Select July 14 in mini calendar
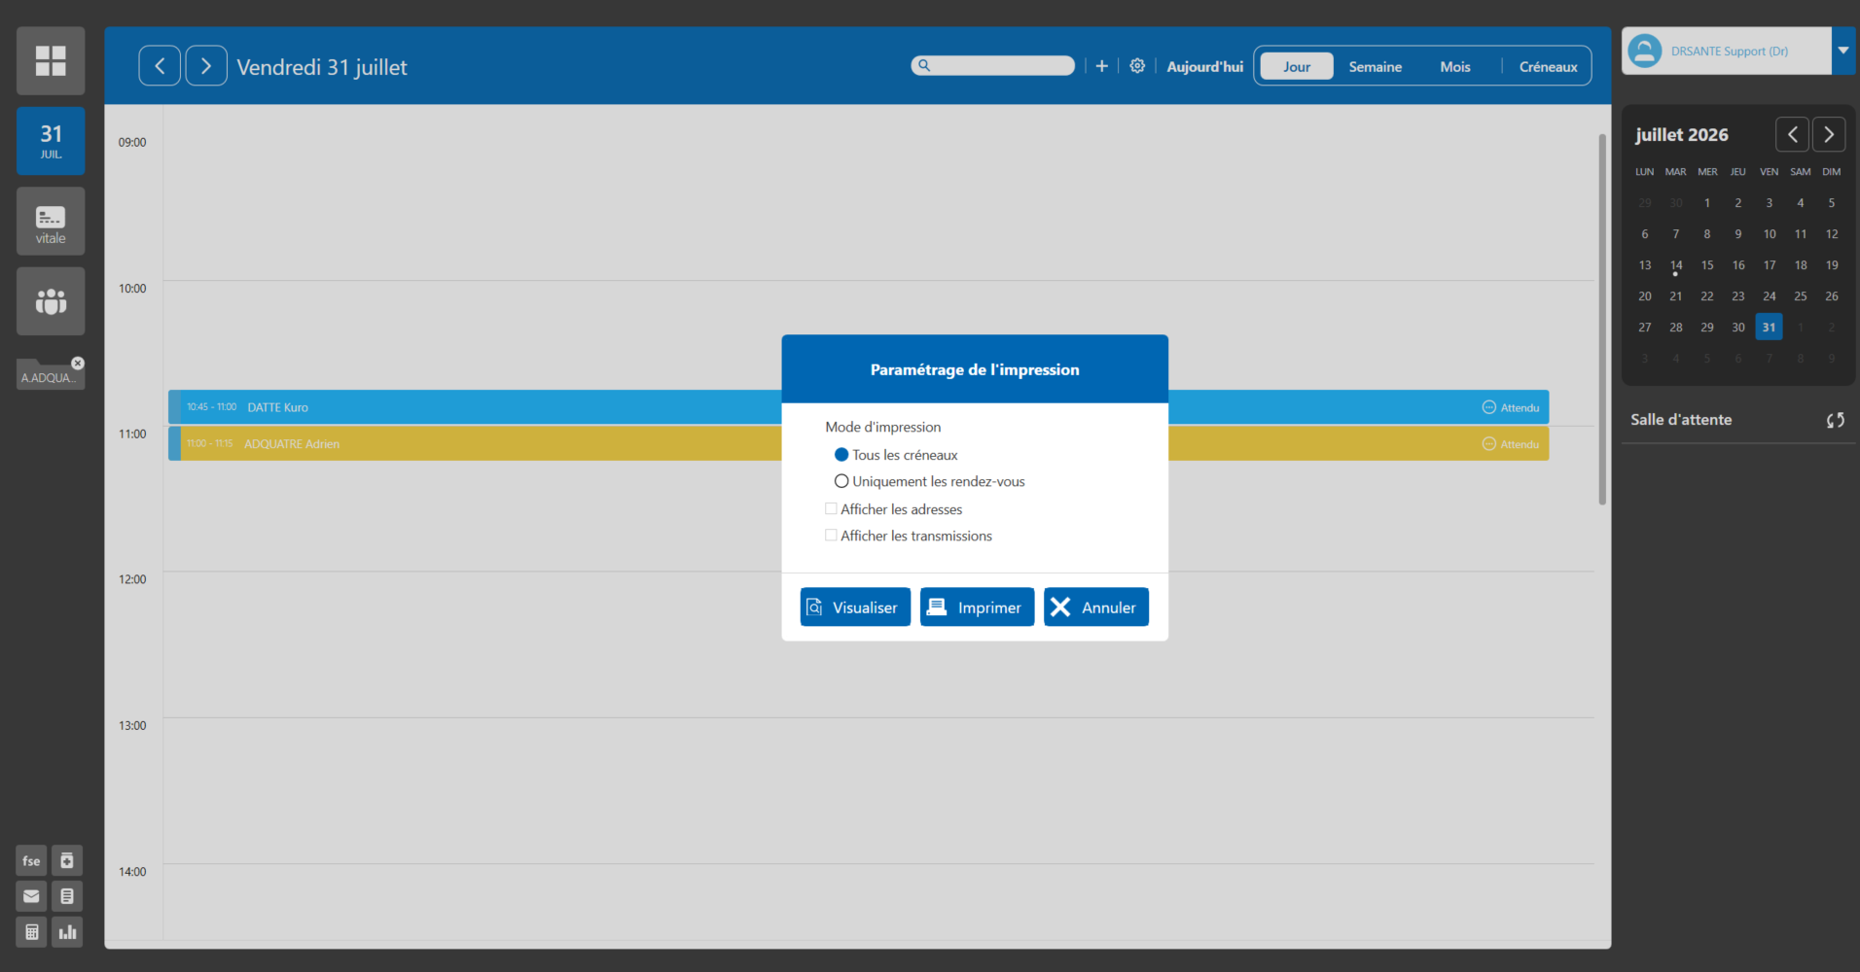This screenshot has width=1860, height=972. 1676,265
